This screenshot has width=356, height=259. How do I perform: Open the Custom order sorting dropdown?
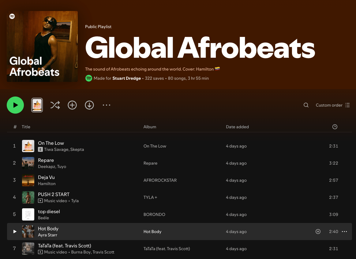click(x=329, y=105)
